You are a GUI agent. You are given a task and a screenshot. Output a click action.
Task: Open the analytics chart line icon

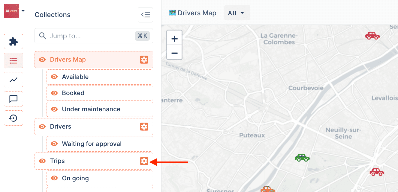(x=14, y=80)
